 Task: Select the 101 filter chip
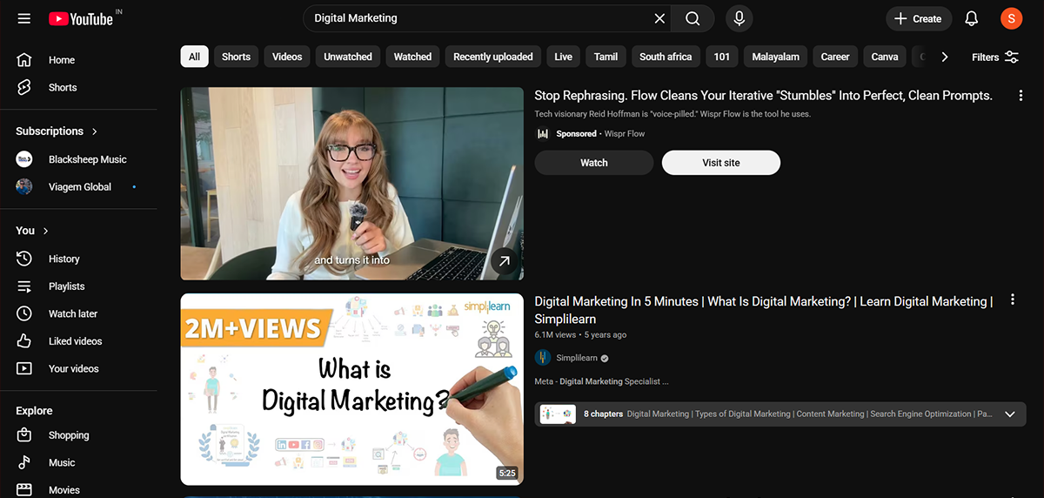722,57
